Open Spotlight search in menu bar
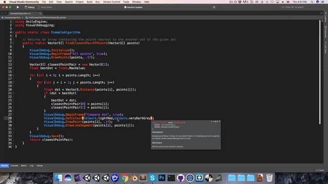328x184 pixels. pyautogui.click(x=312, y=2)
